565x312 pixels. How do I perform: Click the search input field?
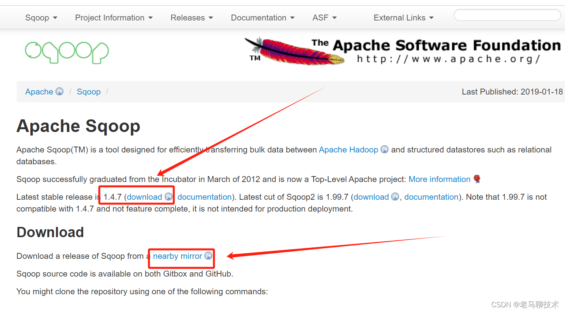[507, 15]
